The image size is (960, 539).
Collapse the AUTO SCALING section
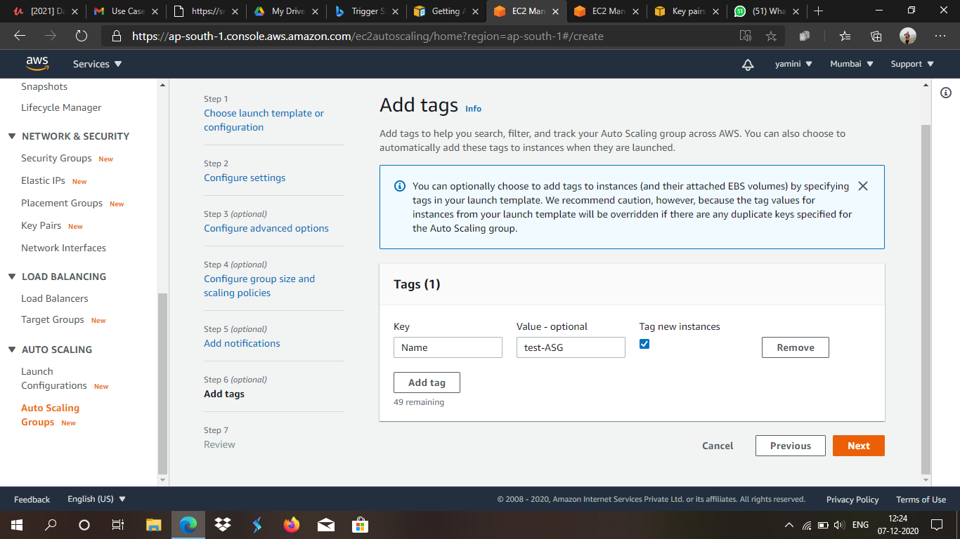pyautogui.click(x=12, y=350)
